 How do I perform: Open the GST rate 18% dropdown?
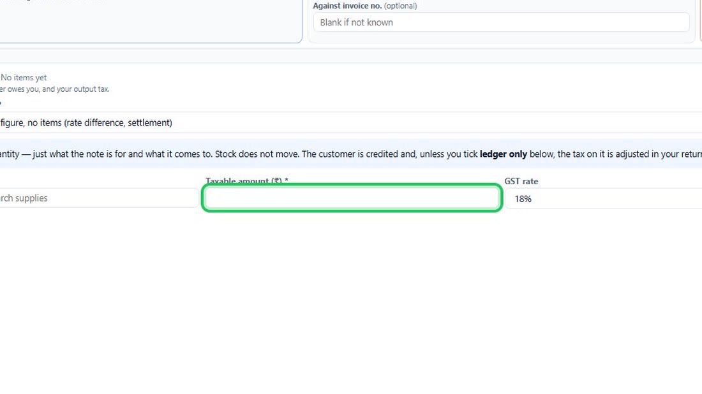604,198
